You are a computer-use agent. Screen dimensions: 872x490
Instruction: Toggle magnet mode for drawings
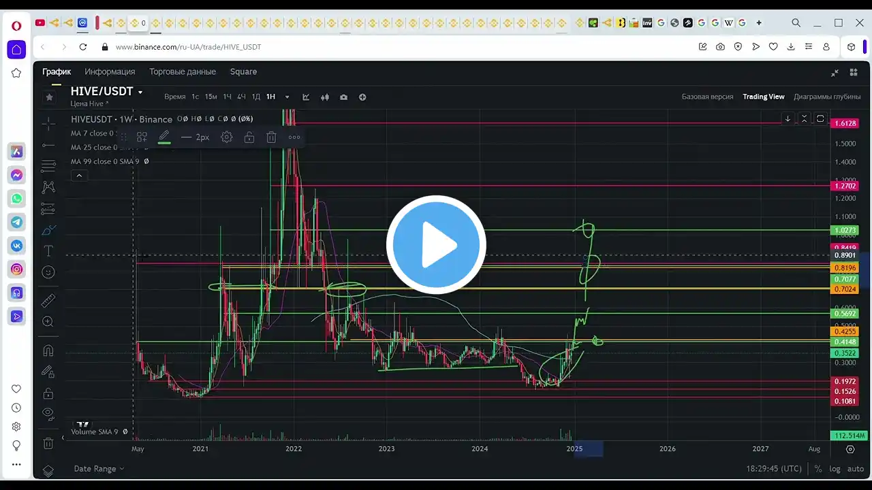point(48,351)
